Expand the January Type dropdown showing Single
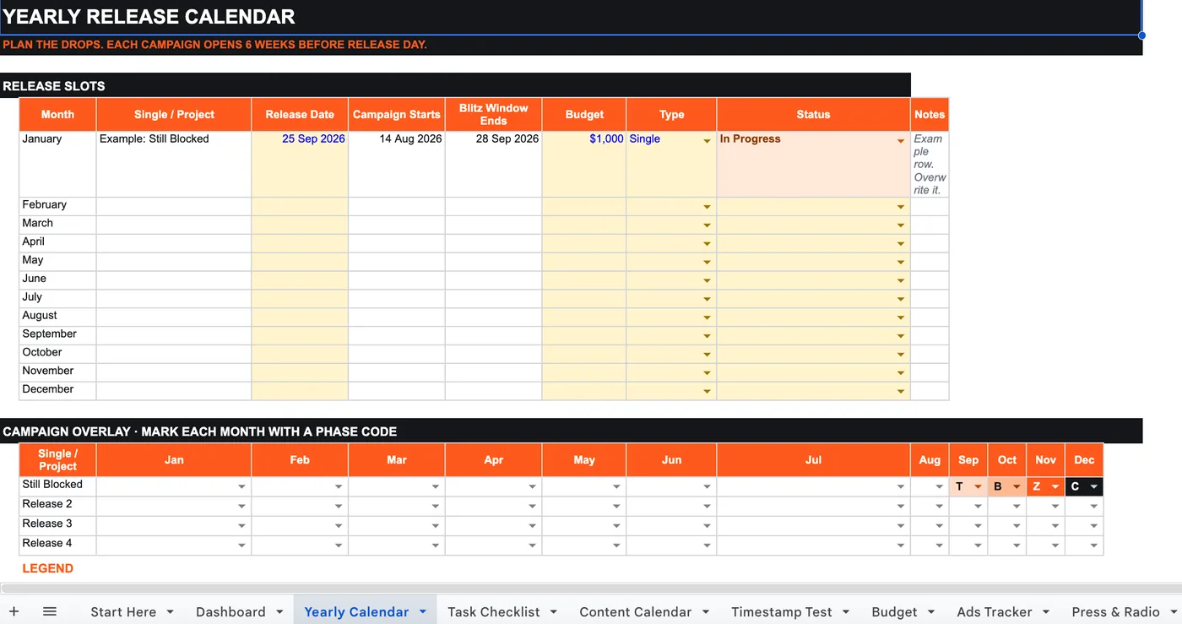This screenshot has width=1182, height=624. pos(707,141)
